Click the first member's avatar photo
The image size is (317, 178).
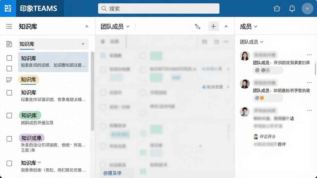[x=245, y=56]
